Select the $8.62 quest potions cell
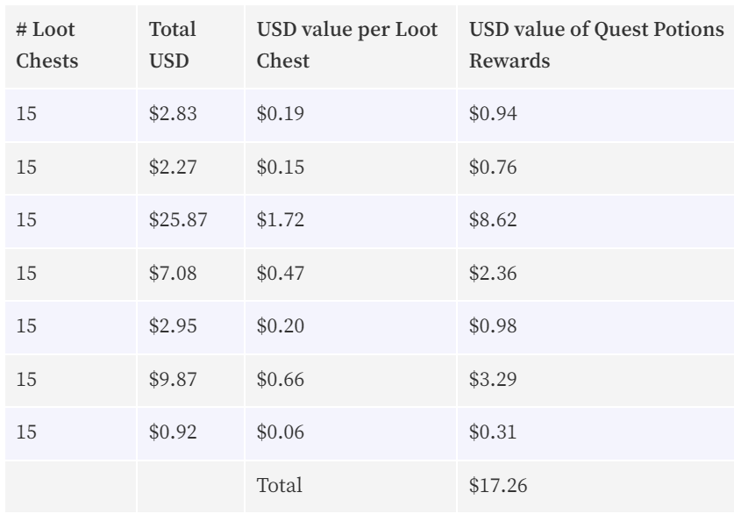The width and height of the screenshot is (734, 514). (596, 221)
